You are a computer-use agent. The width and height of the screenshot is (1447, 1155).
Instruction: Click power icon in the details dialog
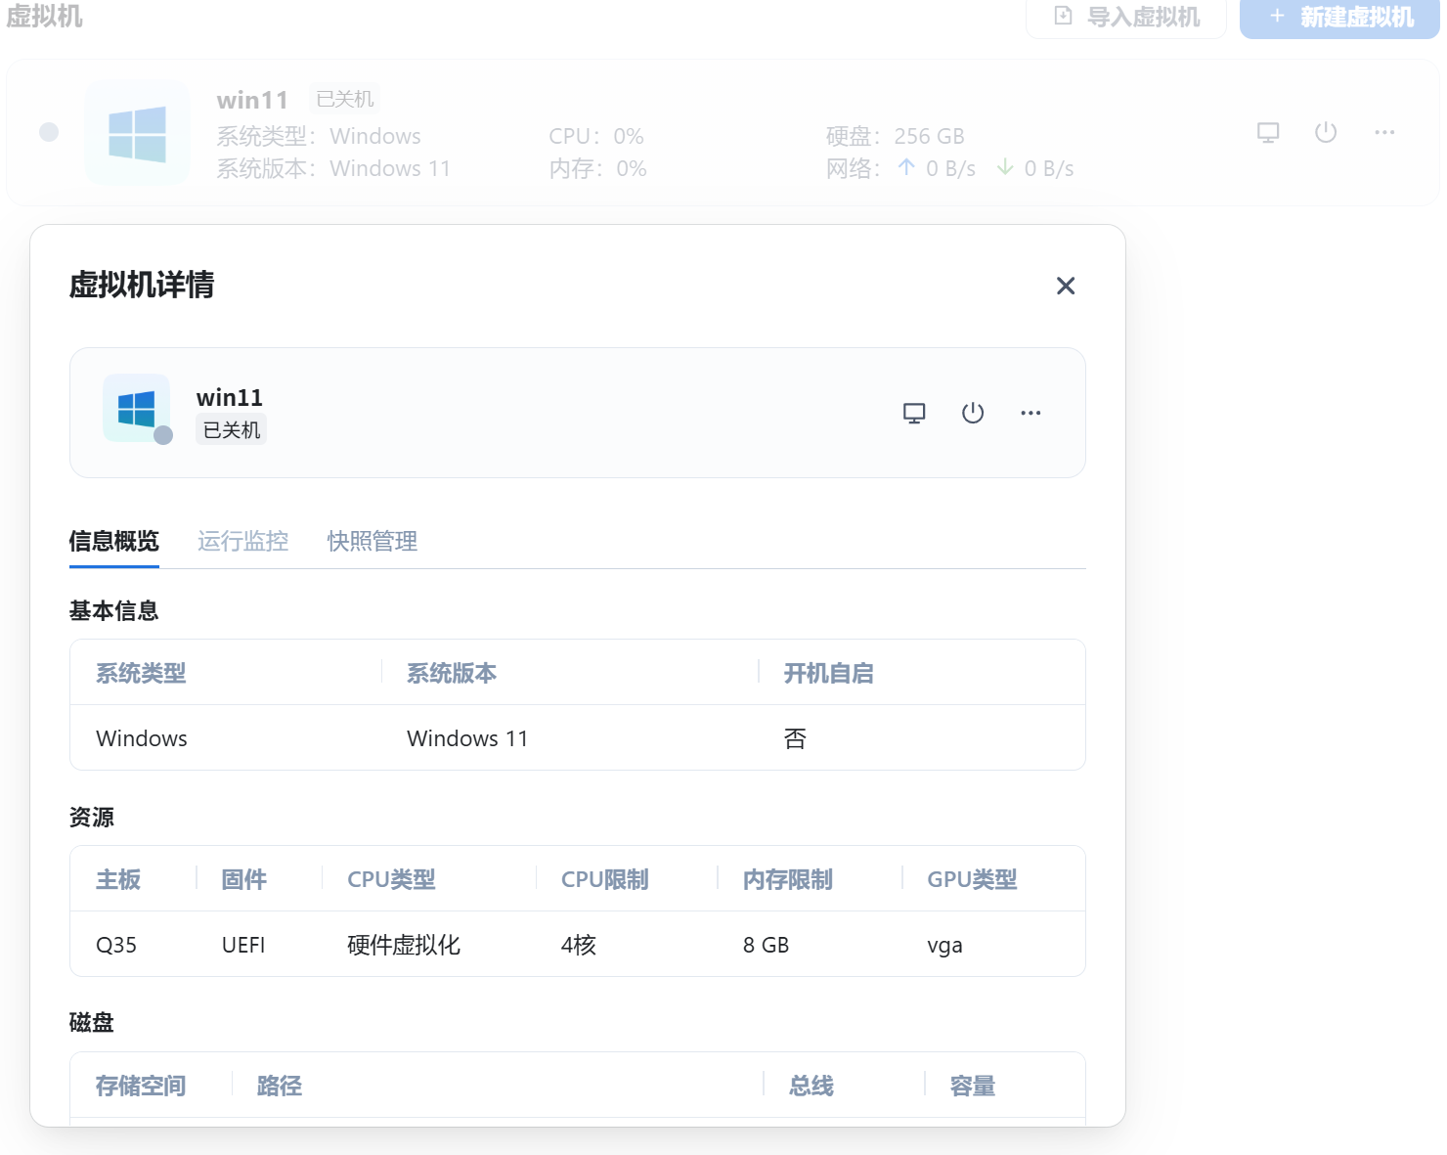tap(973, 413)
